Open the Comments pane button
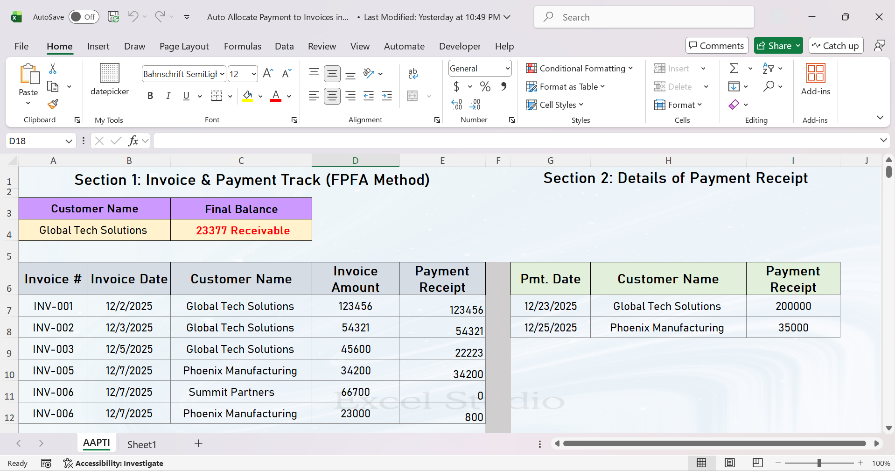 click(716, 45)
